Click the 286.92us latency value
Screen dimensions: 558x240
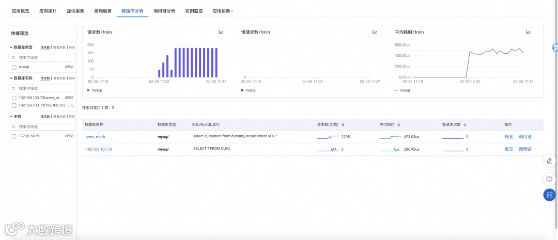tap(411, 149)
